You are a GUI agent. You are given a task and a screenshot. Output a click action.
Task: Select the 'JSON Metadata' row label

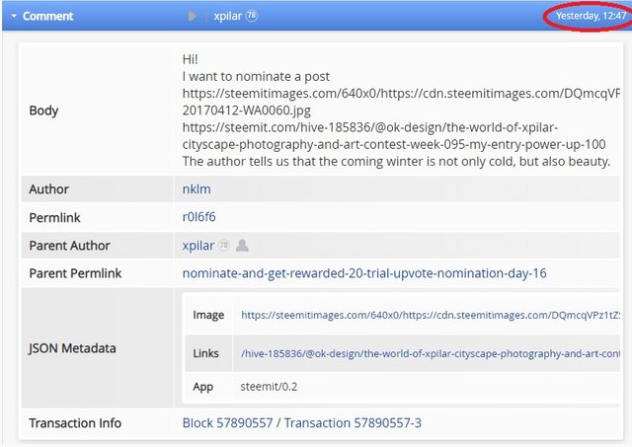[x=72, y=348]
